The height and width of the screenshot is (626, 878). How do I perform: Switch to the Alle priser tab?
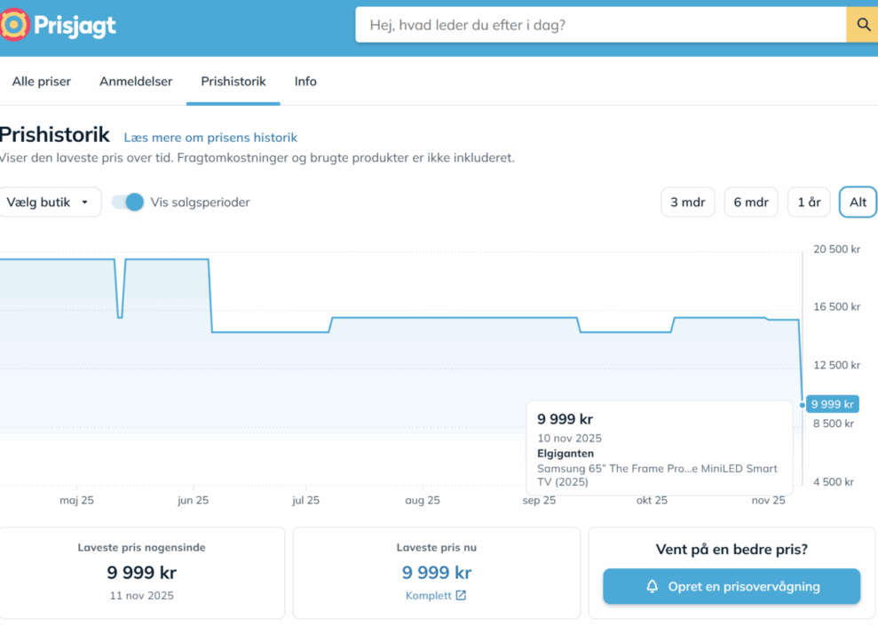click(42, 82)
